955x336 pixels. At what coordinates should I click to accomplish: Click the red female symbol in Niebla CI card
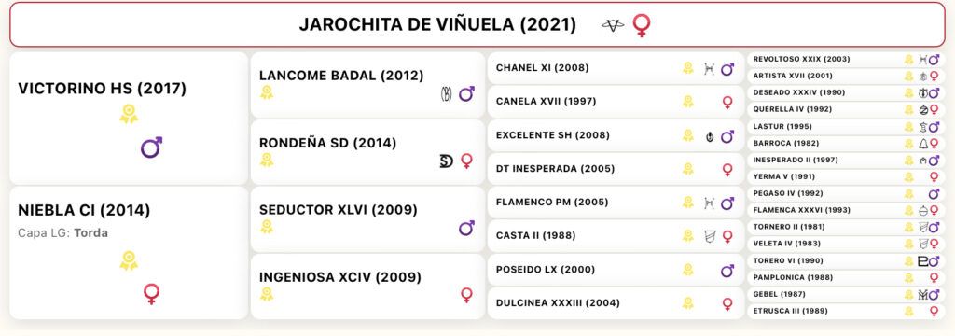coord(152,294)
